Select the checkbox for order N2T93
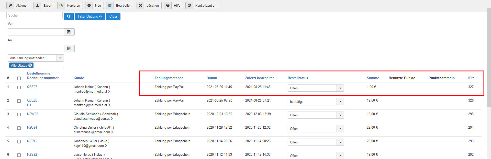The image size is (491, 159). coord(19,142)
